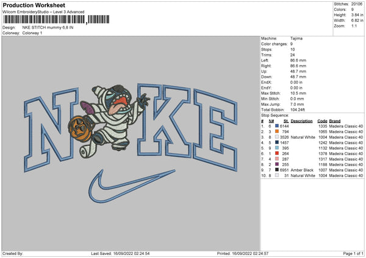Select stitch count 6951 in stop row 9
Screen dimensions: 366x258
[284, 170]
